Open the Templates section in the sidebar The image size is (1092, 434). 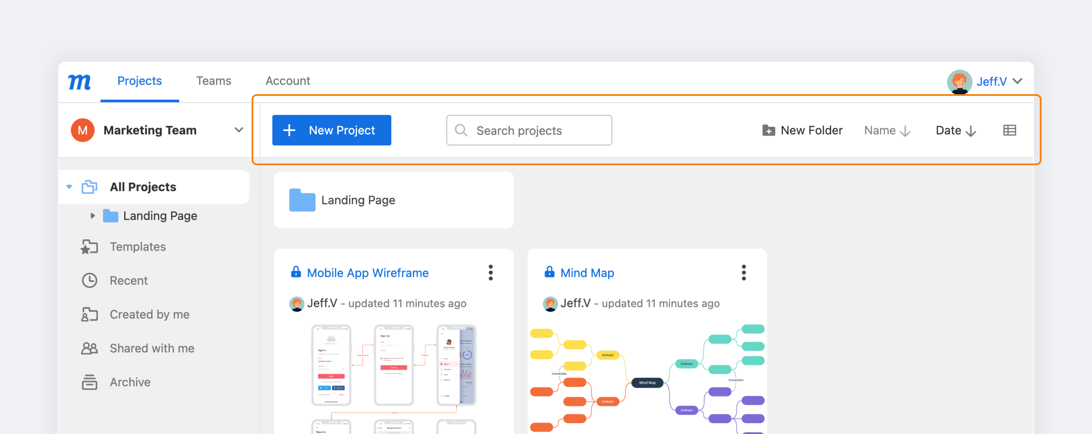pos(138,247)
